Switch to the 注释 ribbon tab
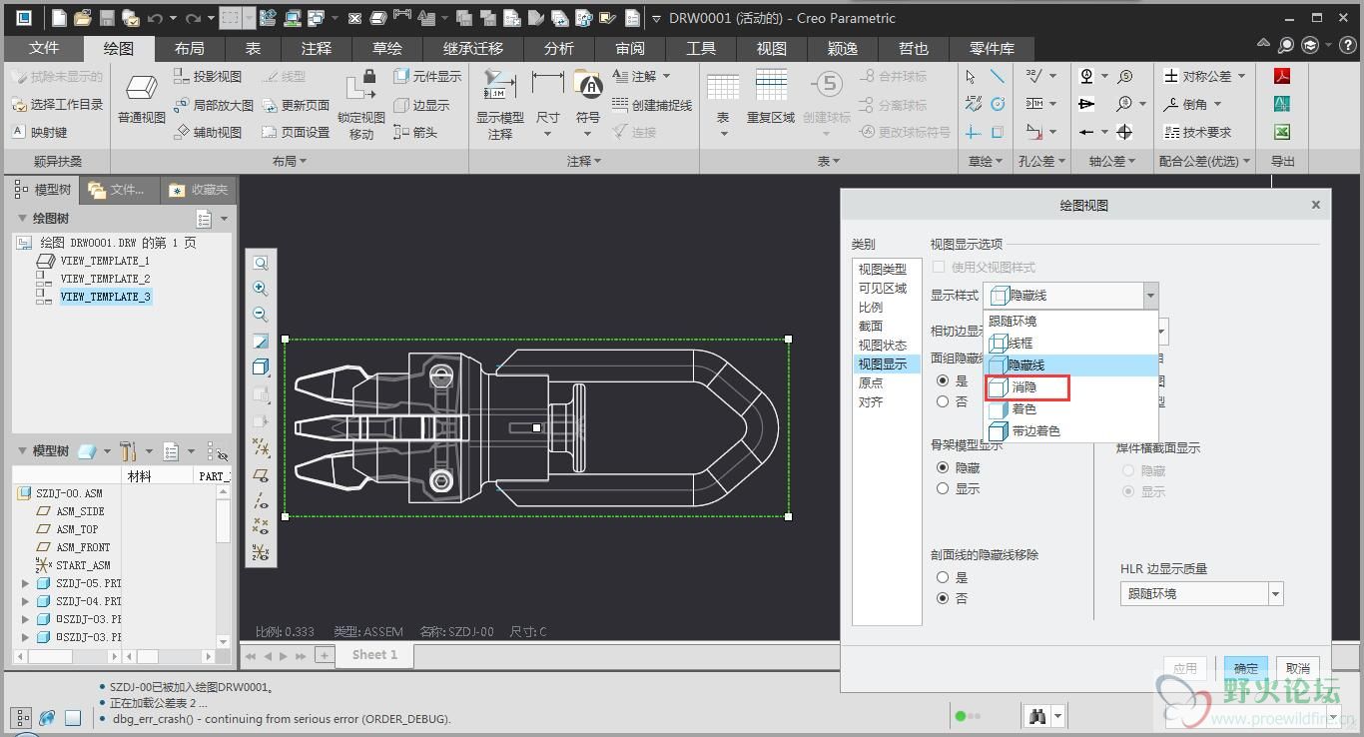 [317, 49]
